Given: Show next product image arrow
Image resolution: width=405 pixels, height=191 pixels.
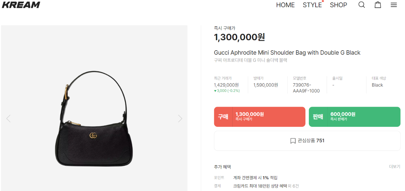Looking at the screenshot, I should pyautogui.click(x=180, y=118).
